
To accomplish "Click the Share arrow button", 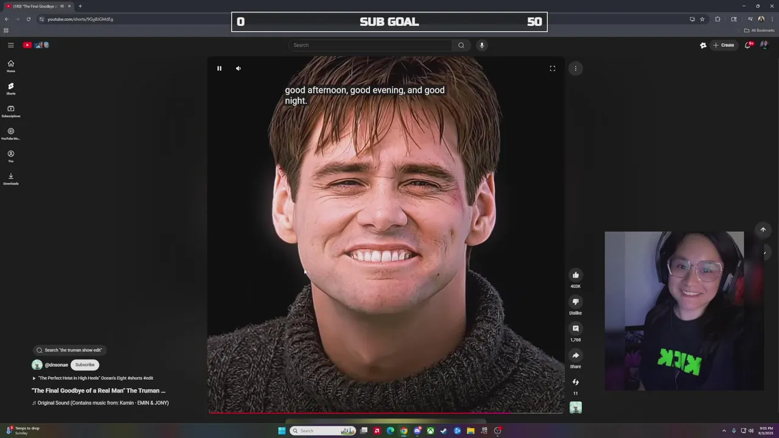I will pos(576,355).
